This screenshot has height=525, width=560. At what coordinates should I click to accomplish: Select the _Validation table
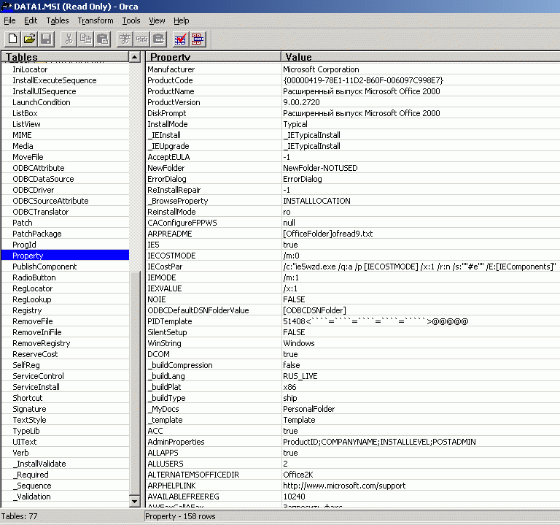(x=32, y=497)
